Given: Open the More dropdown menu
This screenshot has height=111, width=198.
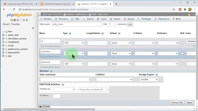Looking at the screenshot, I should [x=177, y=19].
